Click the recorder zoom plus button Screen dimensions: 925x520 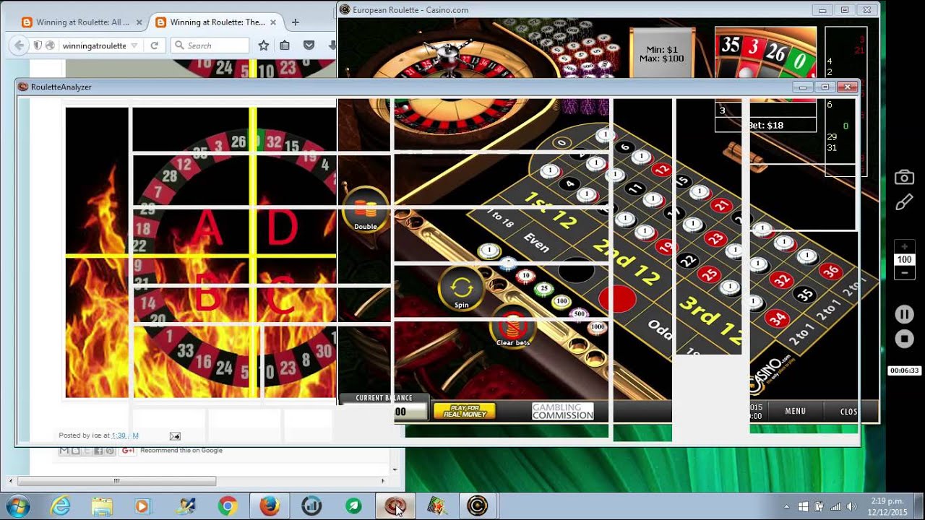point(904,247)
